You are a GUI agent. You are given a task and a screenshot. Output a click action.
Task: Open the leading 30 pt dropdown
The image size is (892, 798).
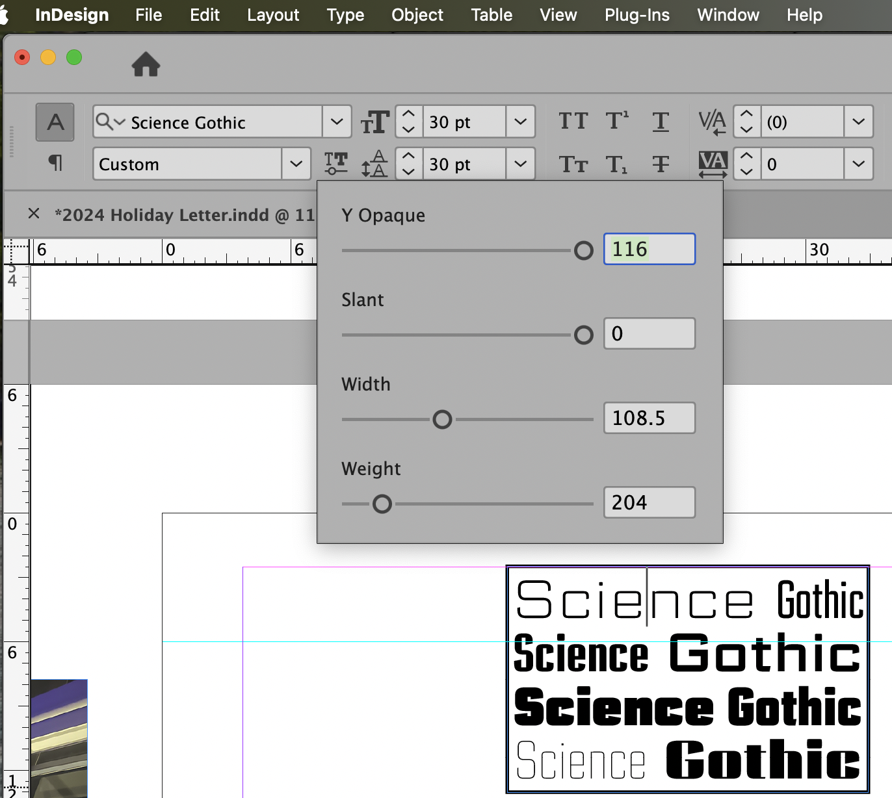pos(521,164)
